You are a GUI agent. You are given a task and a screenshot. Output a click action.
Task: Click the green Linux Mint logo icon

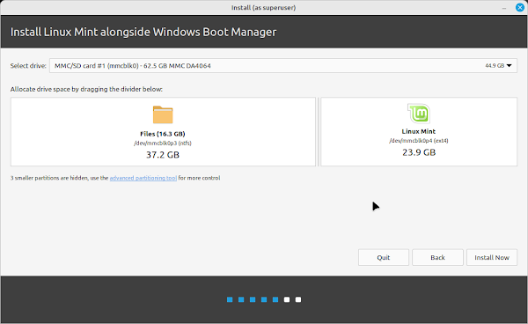tap(419, 114)
